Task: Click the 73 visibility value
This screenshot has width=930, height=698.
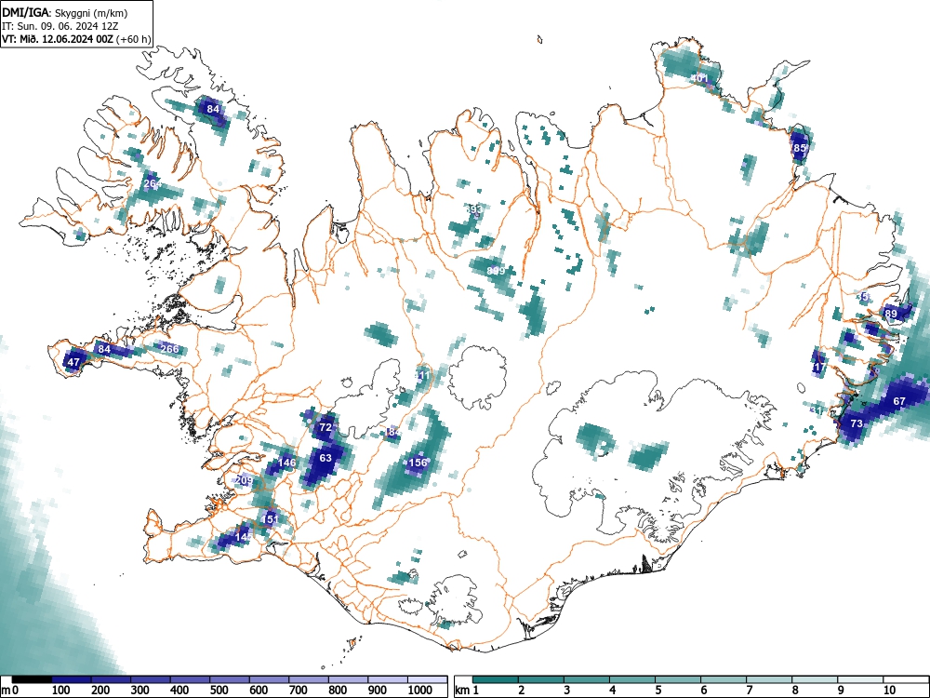Action: point(857,423)
